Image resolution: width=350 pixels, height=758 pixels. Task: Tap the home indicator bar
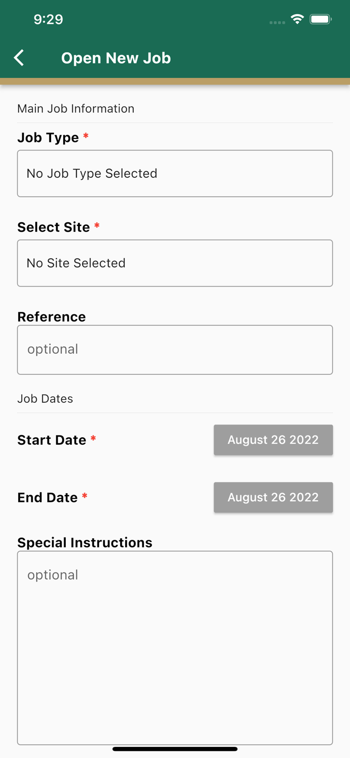pyautogui.click(x=175, y=749)
